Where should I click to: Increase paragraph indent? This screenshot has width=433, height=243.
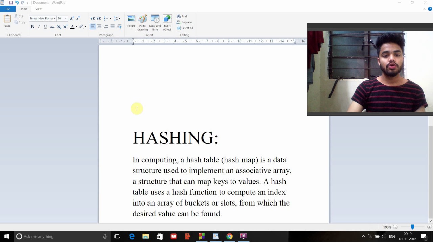click(99, 18)
